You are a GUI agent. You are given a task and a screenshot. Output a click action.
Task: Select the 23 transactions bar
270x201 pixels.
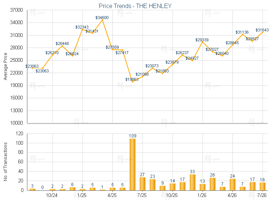(153, 185)
